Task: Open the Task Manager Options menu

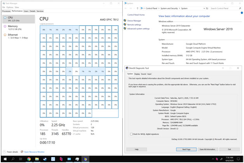Action: point(10,7)
